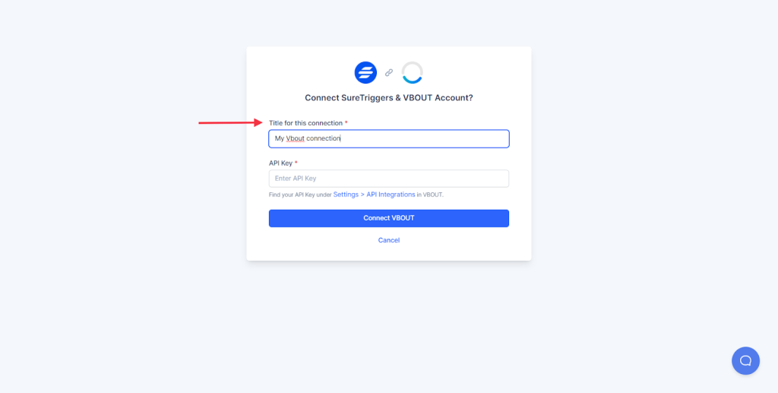This screenshot has width=778, height=393.
Task: Click the SureTriggers logo icon
Action: pos(365,73)
